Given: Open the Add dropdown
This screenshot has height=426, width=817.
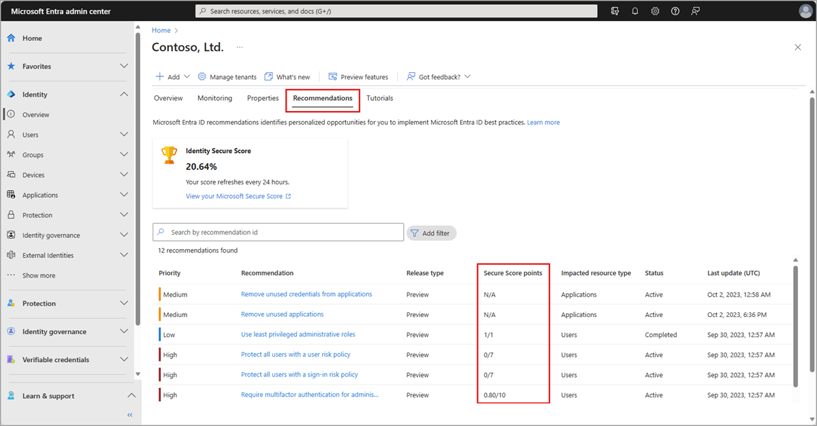Looking at the screenshot, I should click(173, 77).
